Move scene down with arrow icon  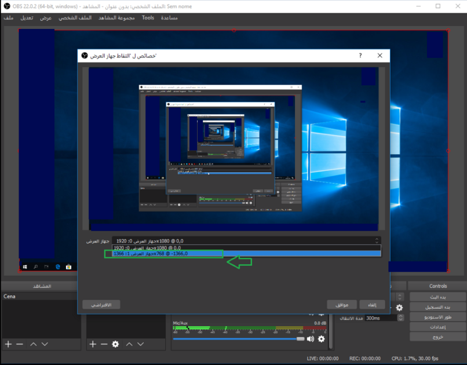coord(45,344)
